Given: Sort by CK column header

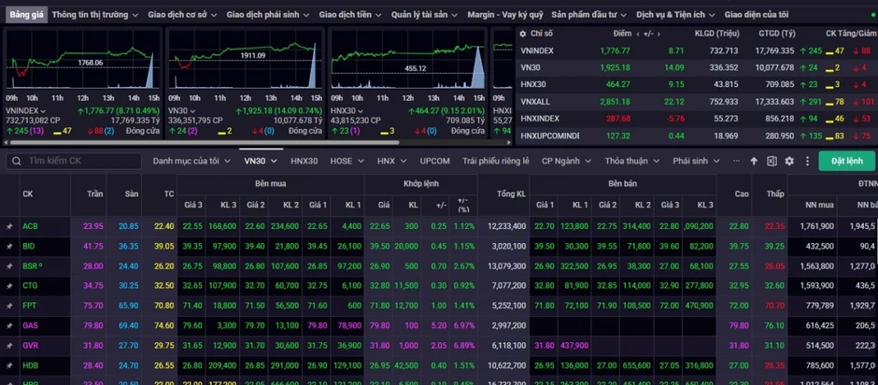Looking at the screenshot, I should coord(27,193).
